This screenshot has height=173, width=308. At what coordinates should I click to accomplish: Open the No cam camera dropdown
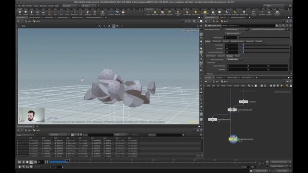(194, 30)
